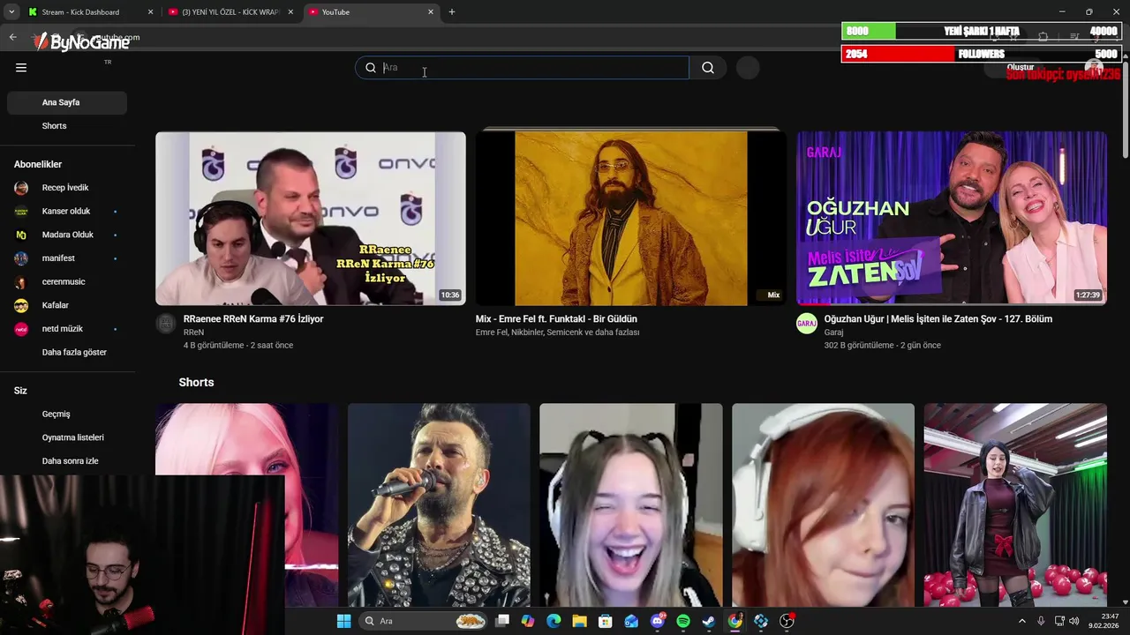Open the tab search dropdown arrow
Image resolution: width=1130 pixels, height=635 pixels.
coord(11,11)
